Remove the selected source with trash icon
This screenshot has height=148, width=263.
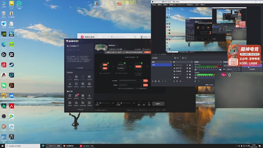(x=177, y=81)
